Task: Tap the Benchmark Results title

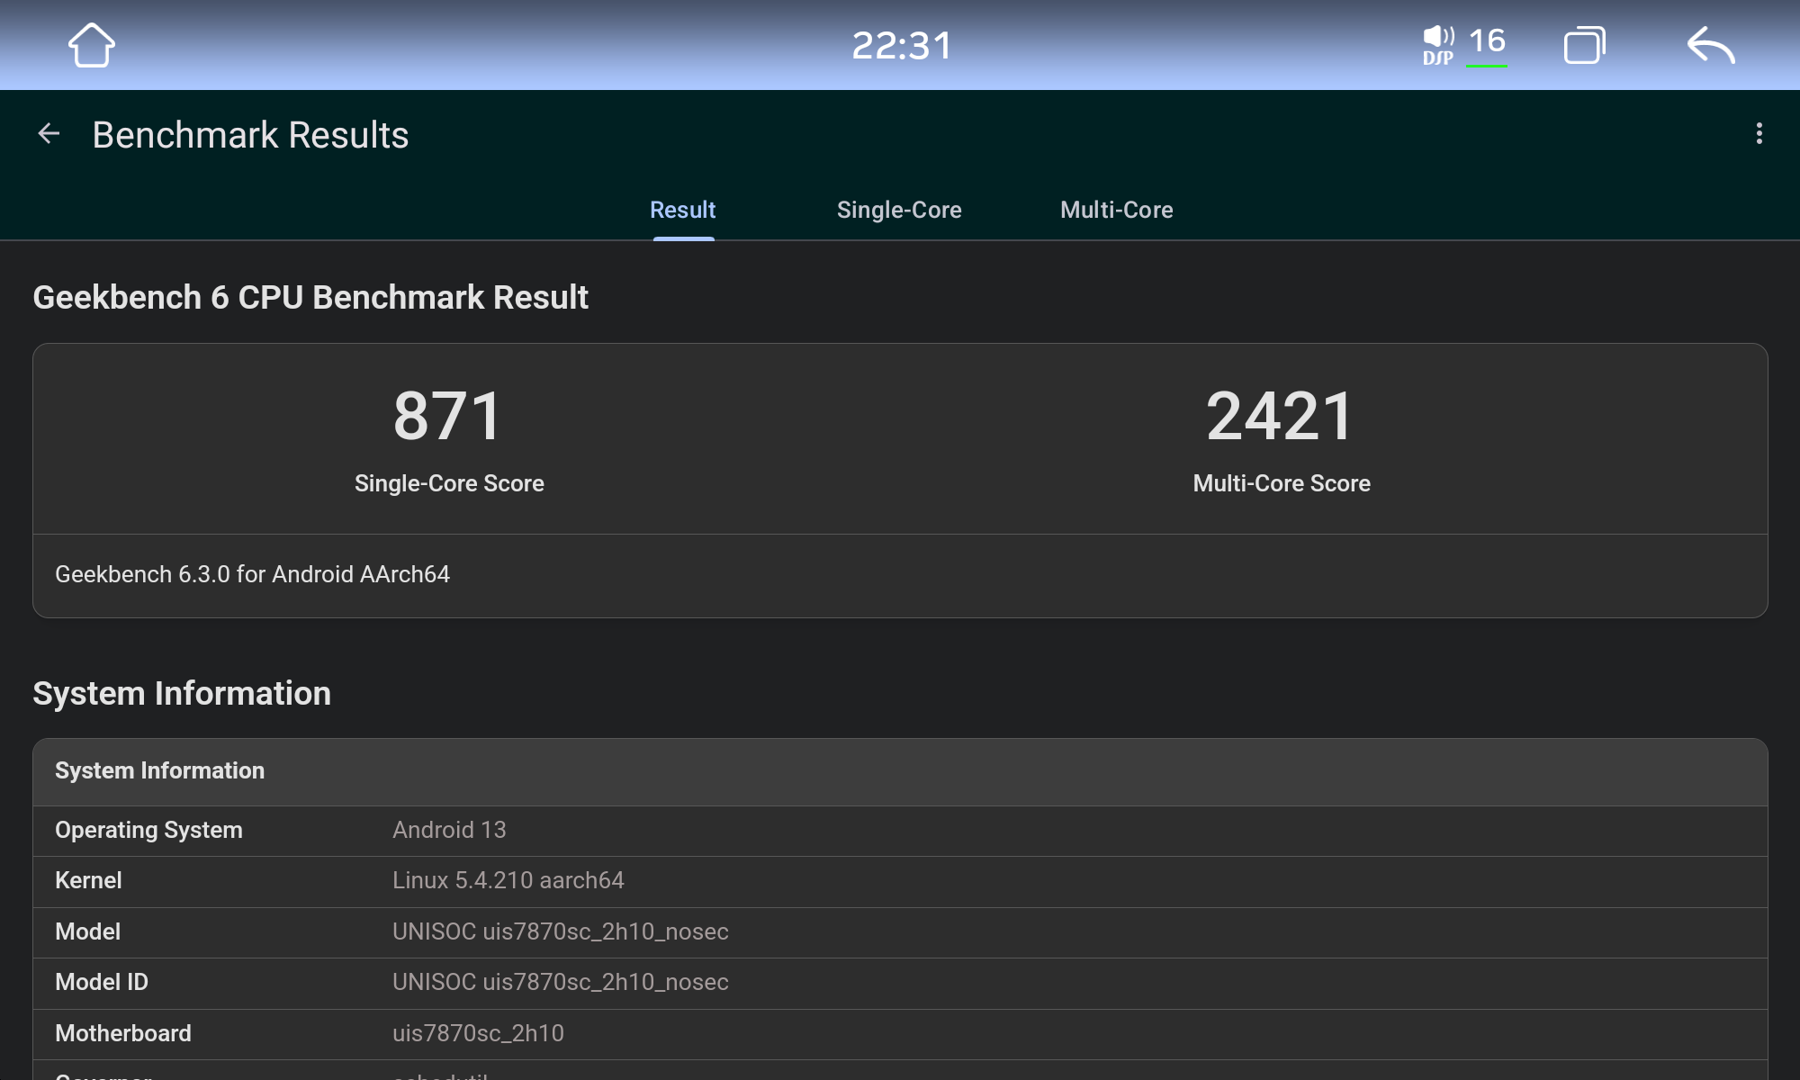Action: point(250,135)
